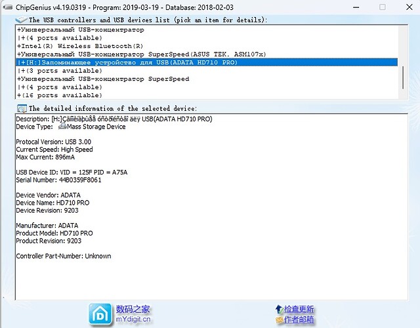The image size is (420, 328).
Task: Click the envelope icon beside 作者邮箱
Action: [x=279, y=319]
